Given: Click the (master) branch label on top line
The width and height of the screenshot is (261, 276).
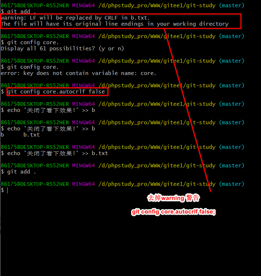Looking at the screenshot, I should 232,5.
